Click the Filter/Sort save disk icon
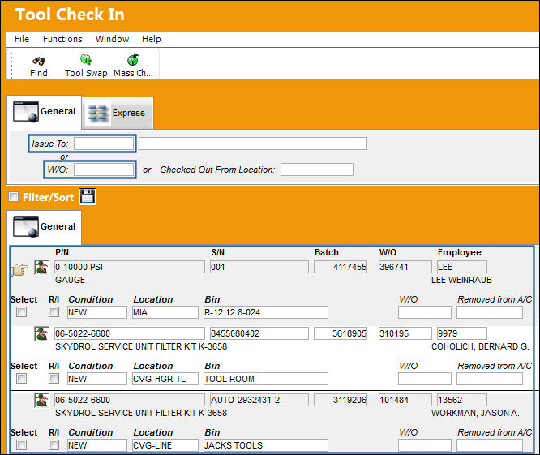The height and width of the screenshot is (455, 540). 88,196
